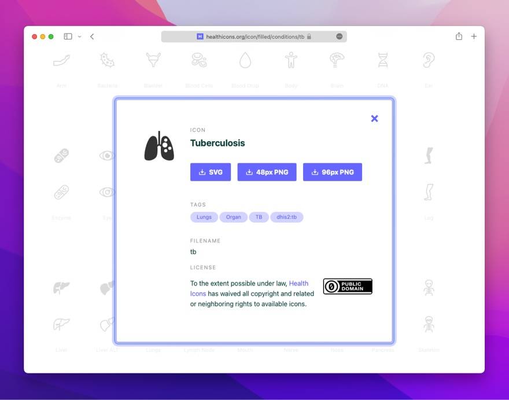The height and width of the screenshot is (400, 509).
Task: Select the filled Skeleton icon
Action: 429,288
